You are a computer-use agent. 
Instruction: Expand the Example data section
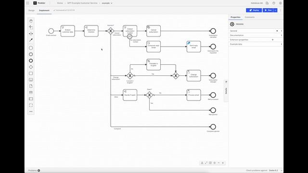tap(256, 44)
